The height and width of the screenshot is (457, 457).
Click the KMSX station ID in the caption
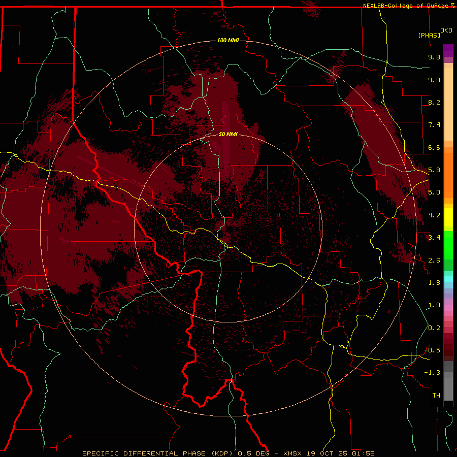pyautogui.click(x=293, y=453)
